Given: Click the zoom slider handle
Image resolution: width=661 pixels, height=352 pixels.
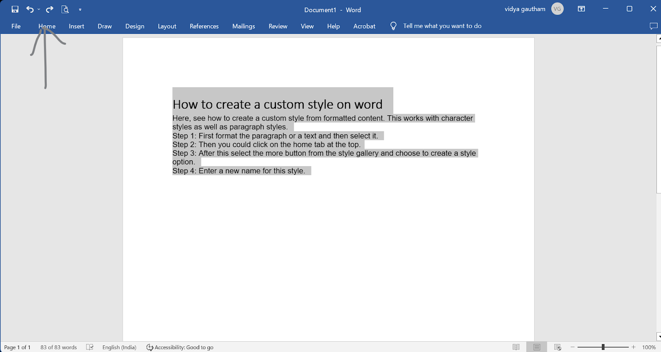Looking at the screenshot, I should tap(603, 347).
